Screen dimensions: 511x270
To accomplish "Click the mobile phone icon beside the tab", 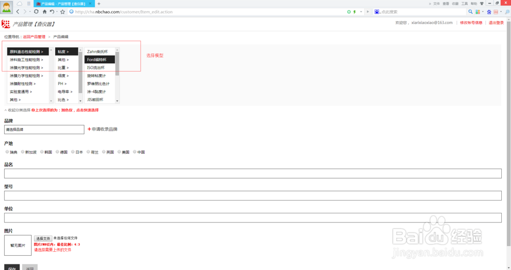I will (x=29, y=4).
